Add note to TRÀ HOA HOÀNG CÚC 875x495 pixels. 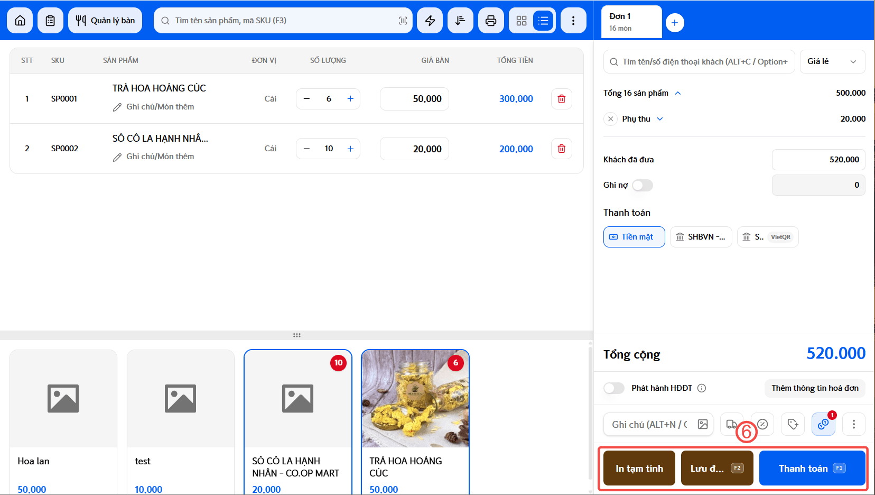pyautogui.click(x=154, y=107)
